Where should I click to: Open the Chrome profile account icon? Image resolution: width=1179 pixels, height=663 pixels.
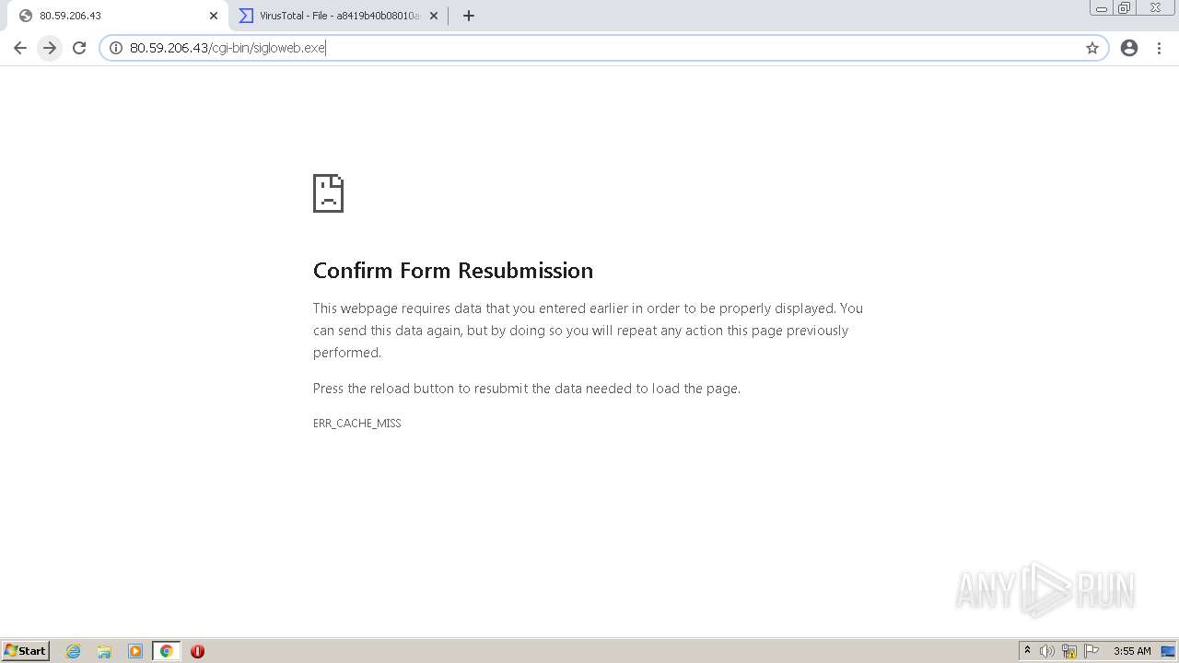[x=1129, y=48]
